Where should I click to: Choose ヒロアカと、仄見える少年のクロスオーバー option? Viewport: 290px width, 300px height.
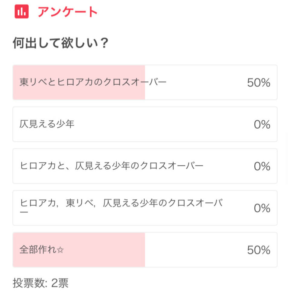pyautogui.click(x=145, y=166)
